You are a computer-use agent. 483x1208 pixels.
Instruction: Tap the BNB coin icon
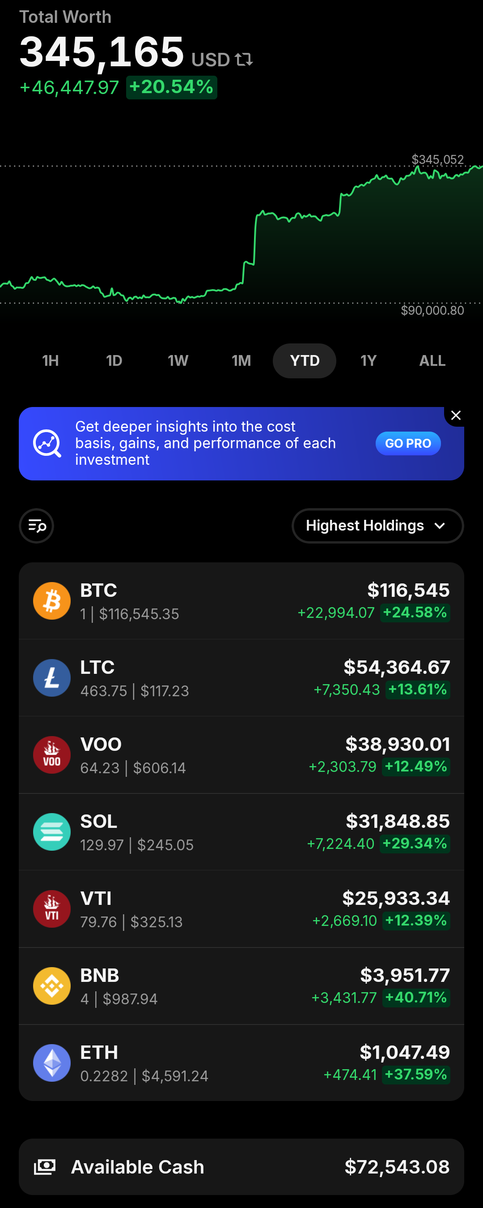(52, 986)
